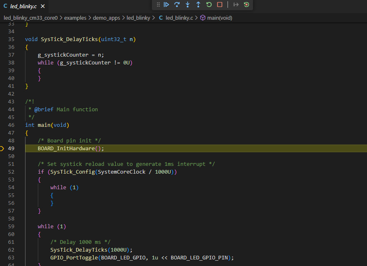Open the examples breadcrumb dropdown

75,18
